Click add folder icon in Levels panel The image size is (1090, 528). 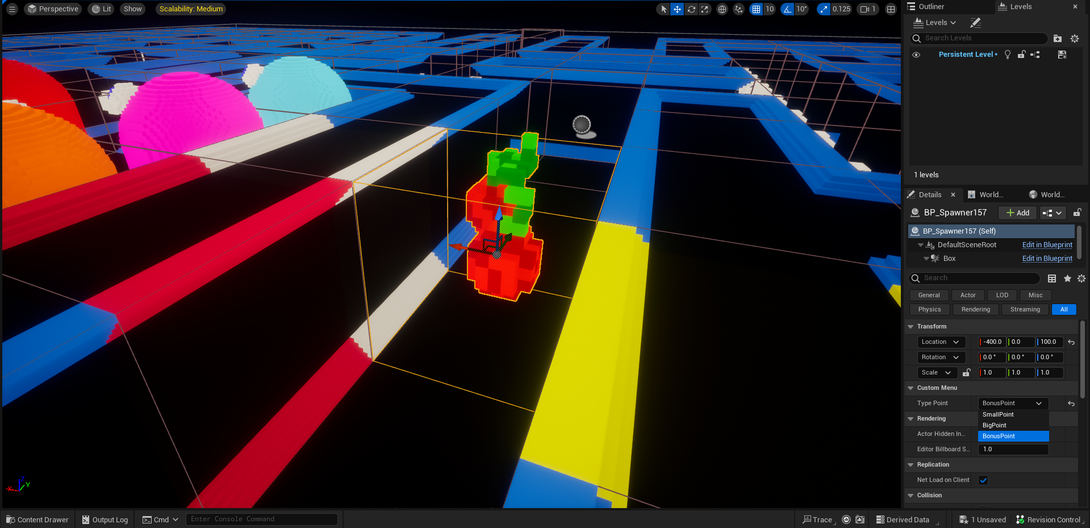[1058, 39]
